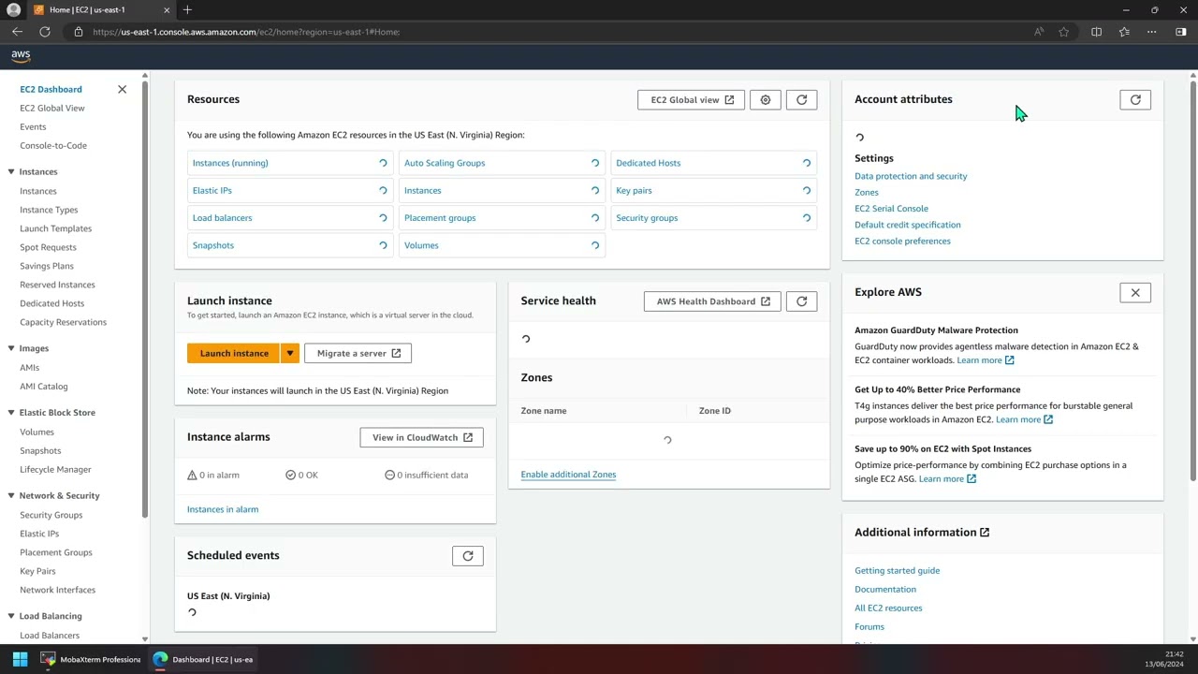Open browser profile avatar
Screen dimensions: 1198x674
pyautogui.click(x=13, y=9)
